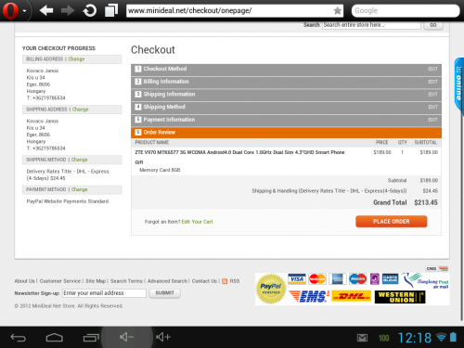This screenshot has height=348, width=464.
Task: Go back with the browser back arrow
Action: pyautogui.click(x=46, y=11)
